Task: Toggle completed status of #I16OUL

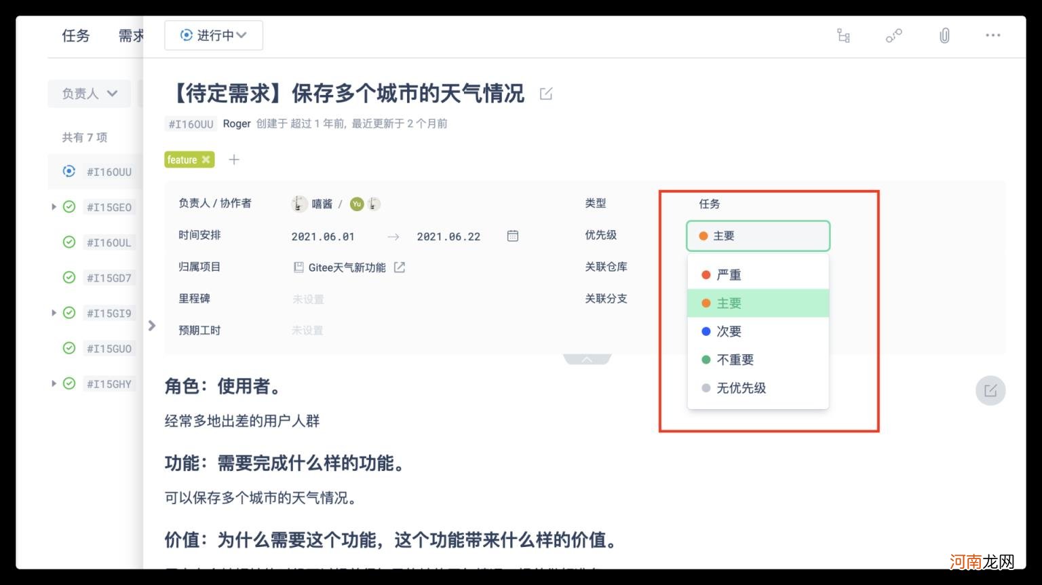Action: (69, 242)
